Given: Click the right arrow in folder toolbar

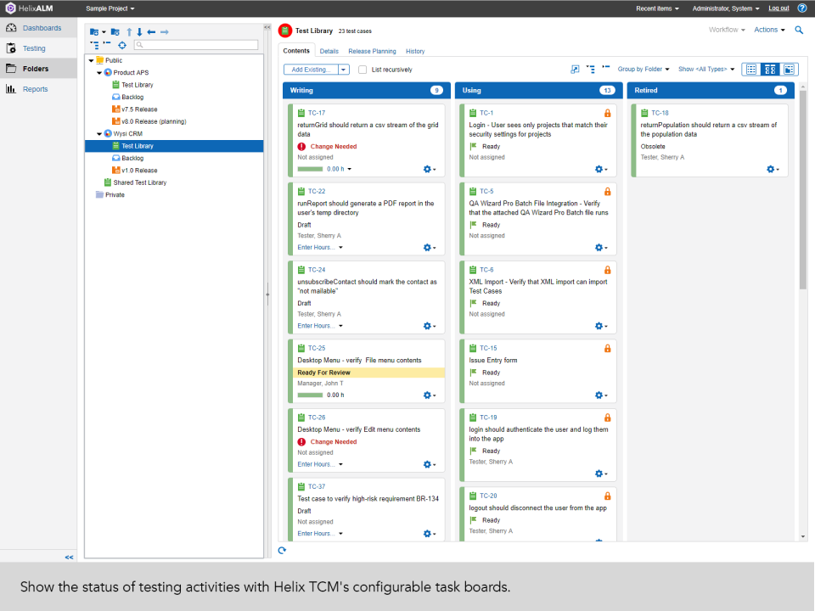Looking at the screenshot, I should pos(164,32).
